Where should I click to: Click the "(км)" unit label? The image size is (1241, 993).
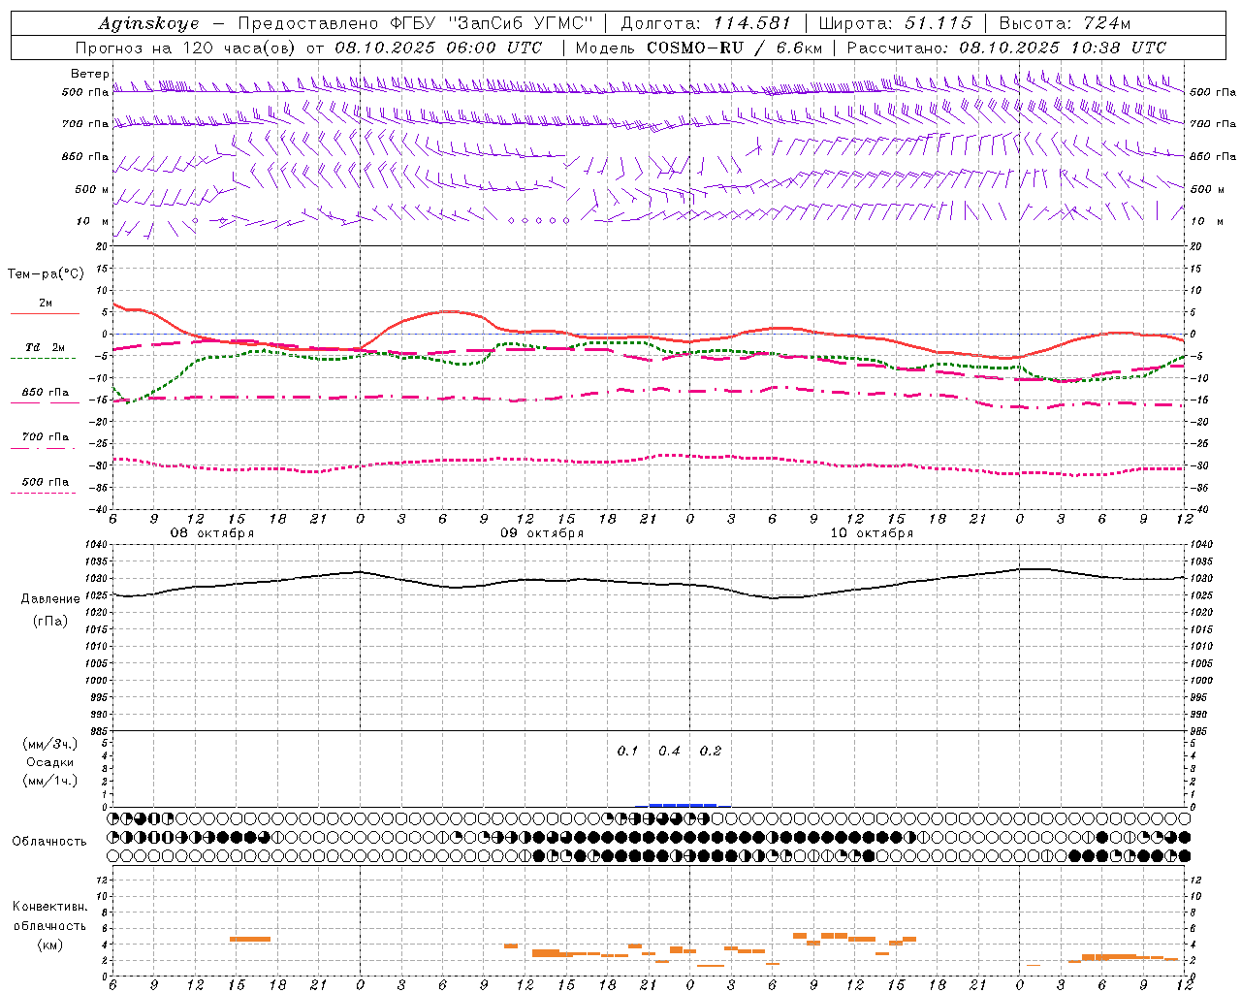(x=49, y=945)
